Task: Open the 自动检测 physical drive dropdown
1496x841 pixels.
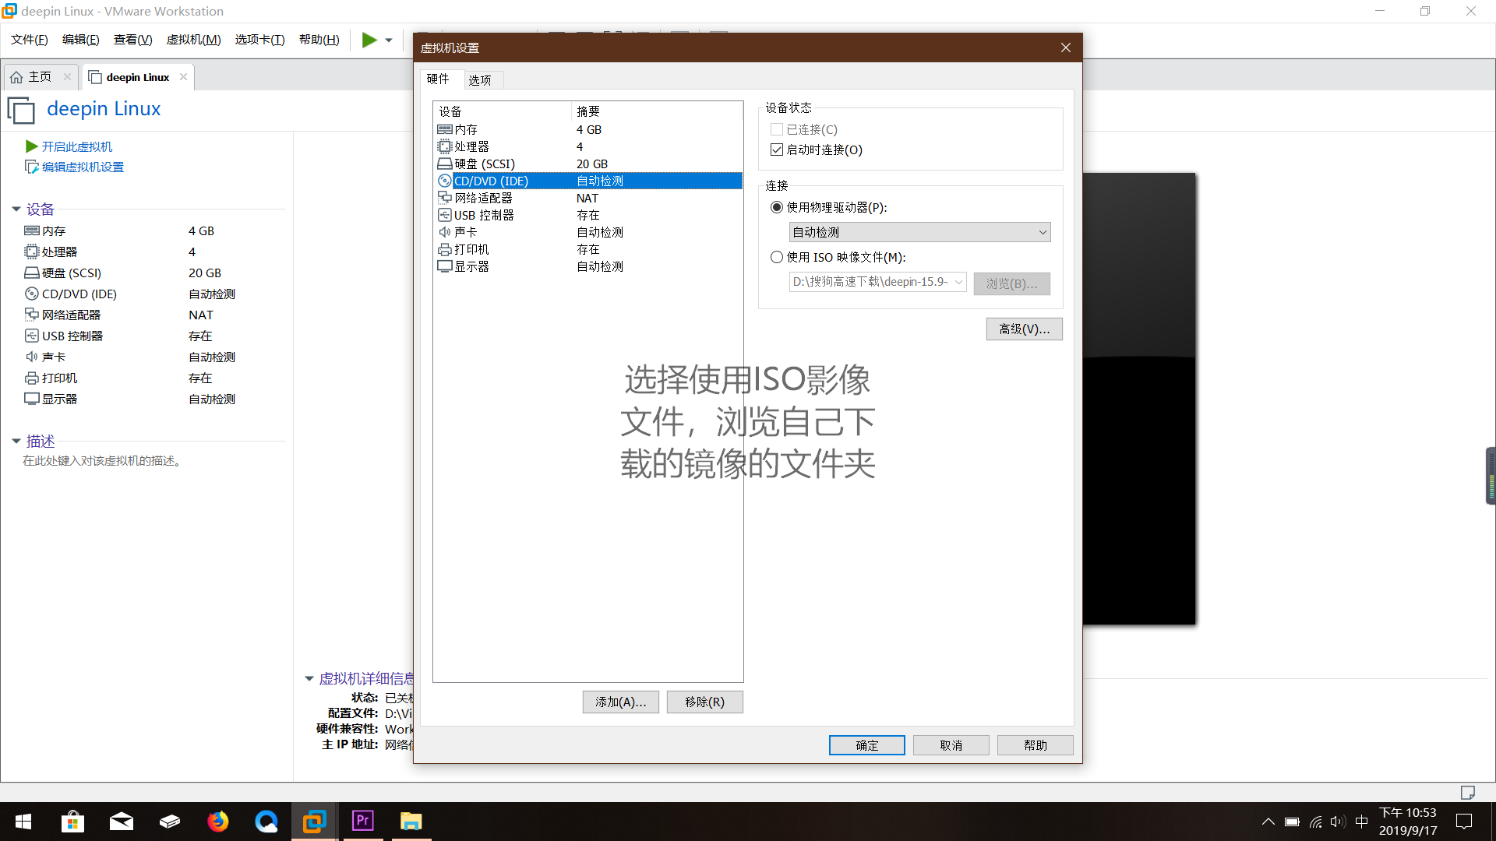Action: point(919,232)
